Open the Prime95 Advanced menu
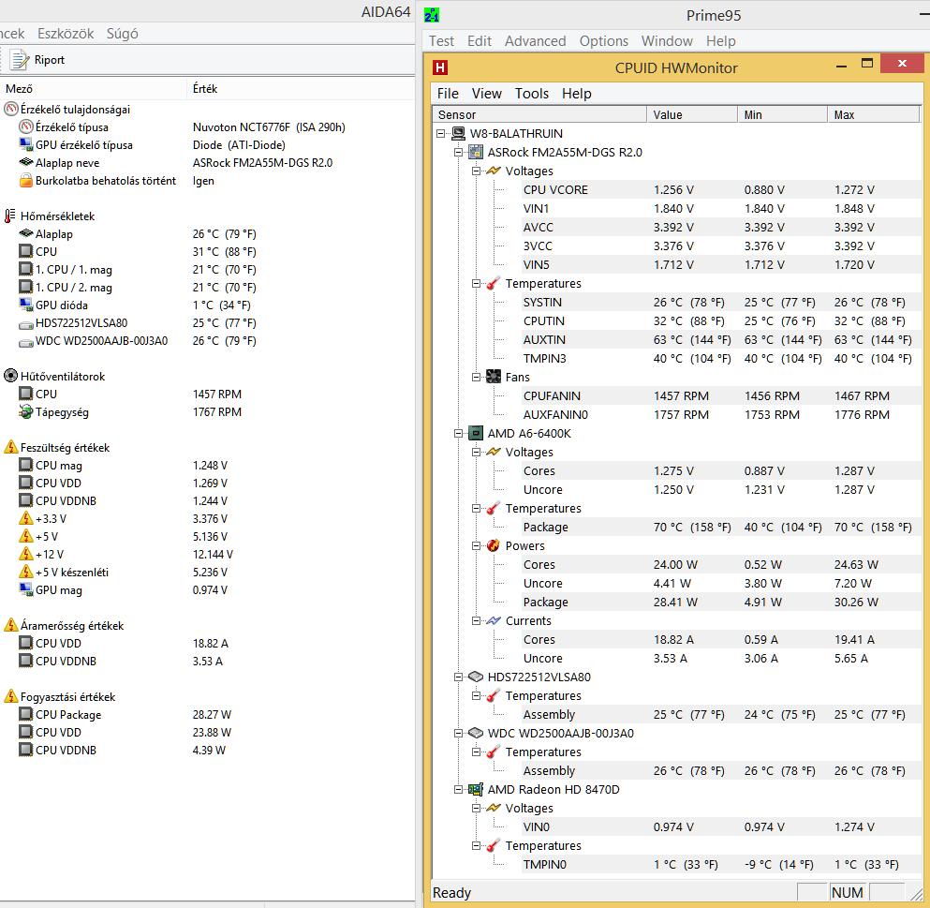930x908 pixels. [x=535, y=41]
